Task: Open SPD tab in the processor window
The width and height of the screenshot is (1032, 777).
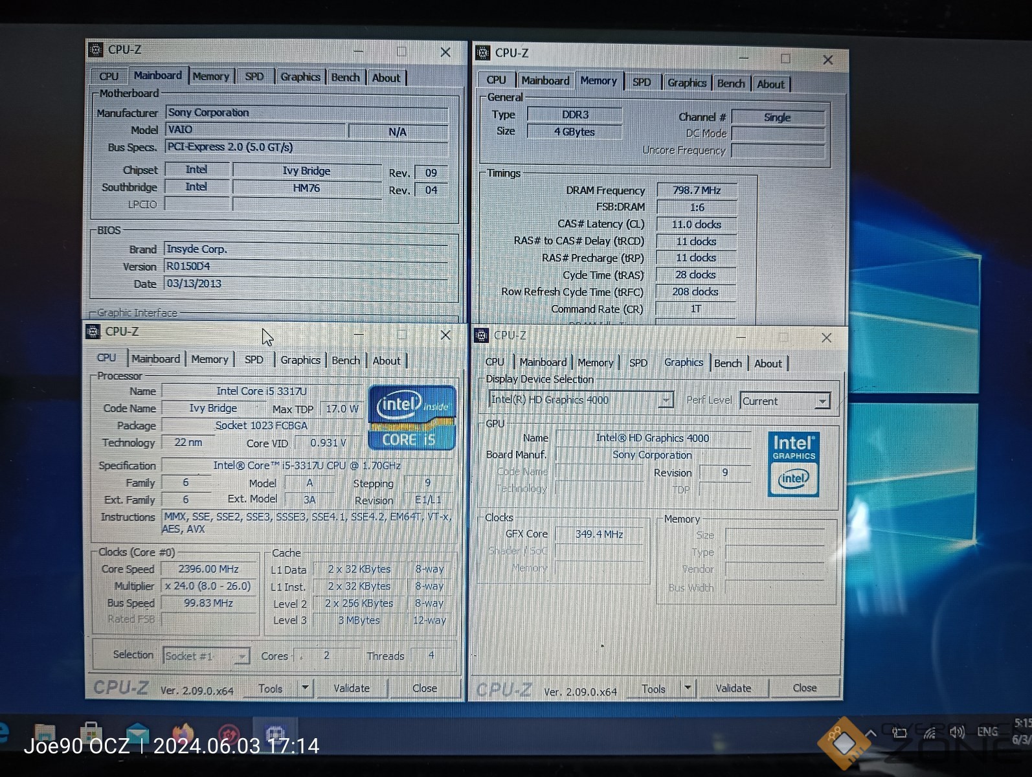Action: point(254,359)
